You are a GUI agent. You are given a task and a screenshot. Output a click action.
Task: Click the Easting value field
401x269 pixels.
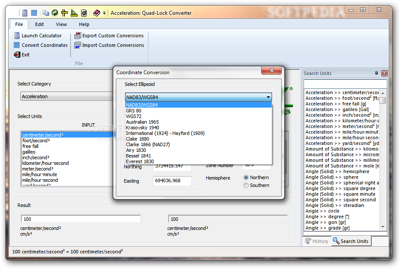click(172, 181)
